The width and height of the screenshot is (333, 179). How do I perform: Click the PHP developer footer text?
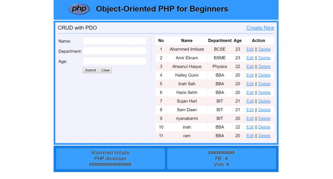(x=111, y=159)
